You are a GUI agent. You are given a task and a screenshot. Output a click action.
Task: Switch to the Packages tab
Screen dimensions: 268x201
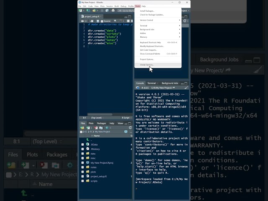point(101,124)
